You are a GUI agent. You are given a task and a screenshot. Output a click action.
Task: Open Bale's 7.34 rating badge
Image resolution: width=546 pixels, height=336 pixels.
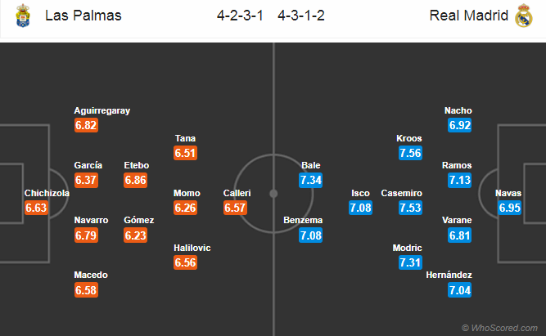click(x=311, y=180)
